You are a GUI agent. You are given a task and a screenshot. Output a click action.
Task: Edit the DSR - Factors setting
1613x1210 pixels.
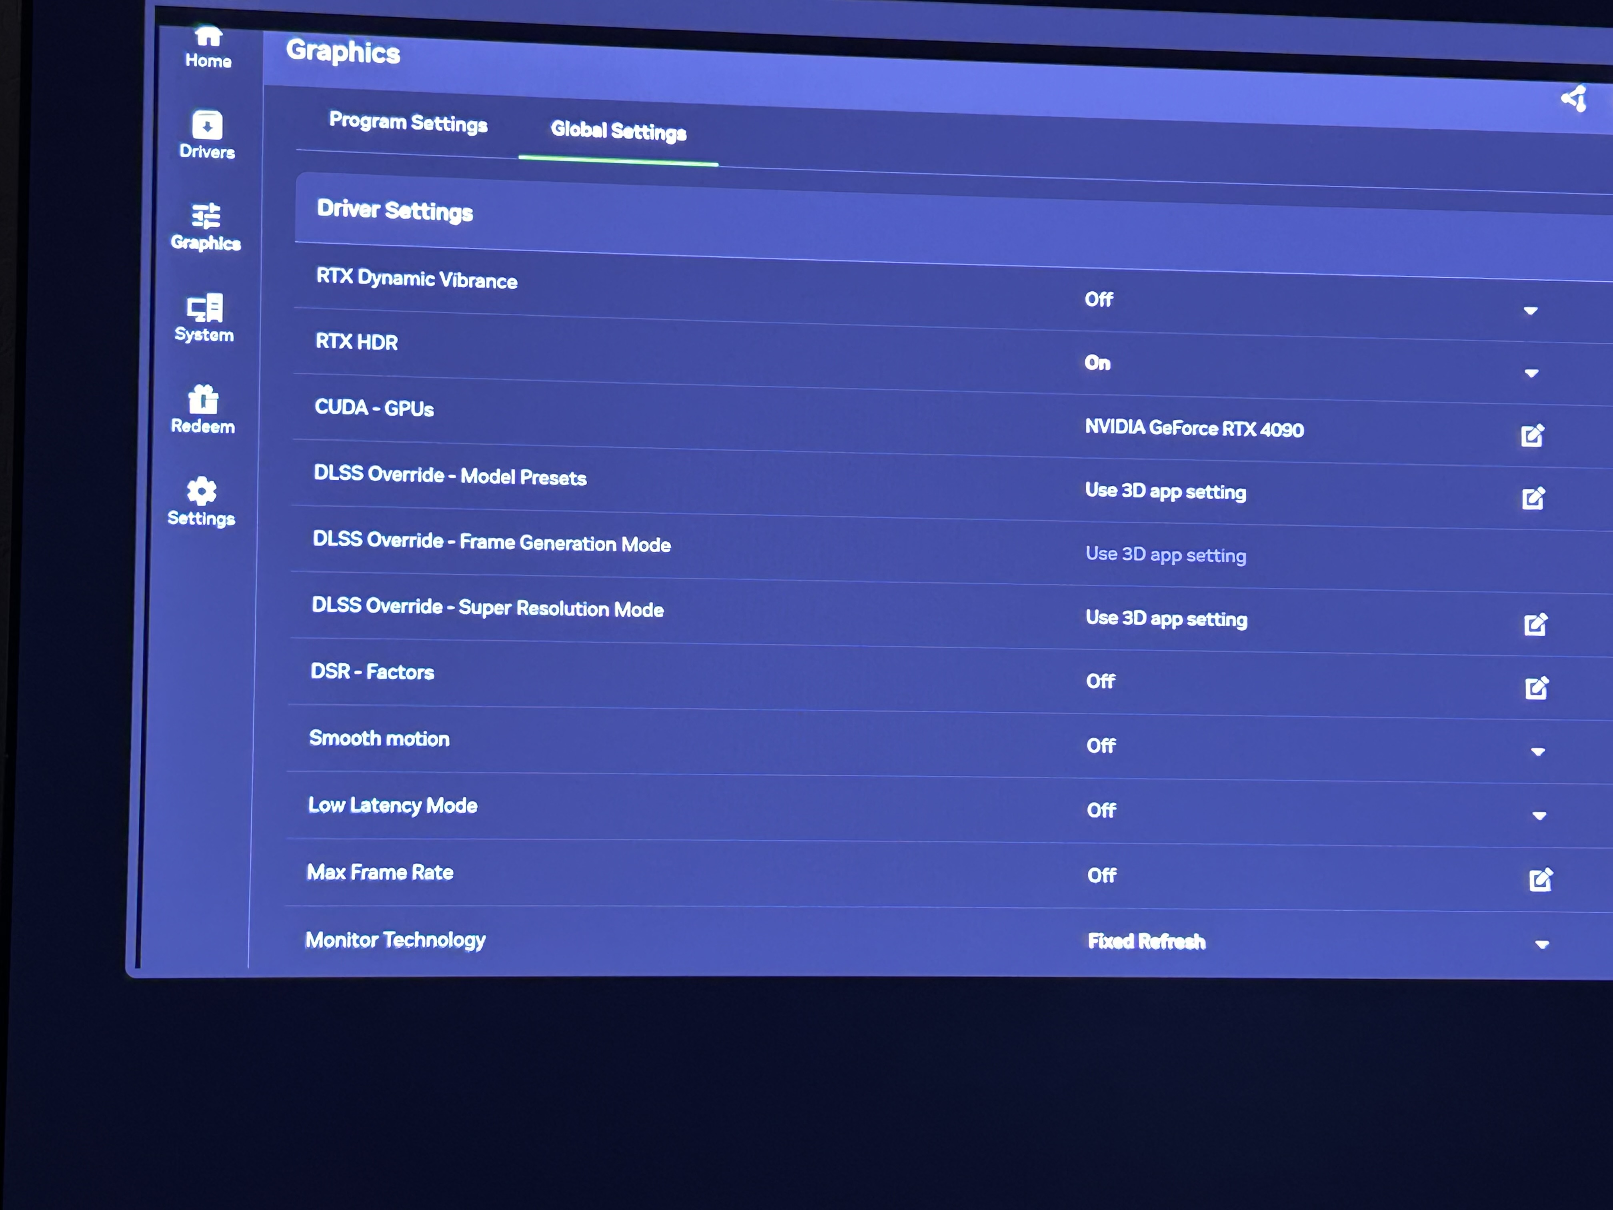coord(1537,688)
